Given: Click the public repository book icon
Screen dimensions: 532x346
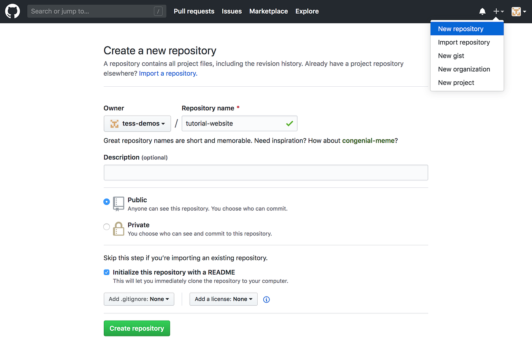Looking at the screenshot, I should (119, 204).
